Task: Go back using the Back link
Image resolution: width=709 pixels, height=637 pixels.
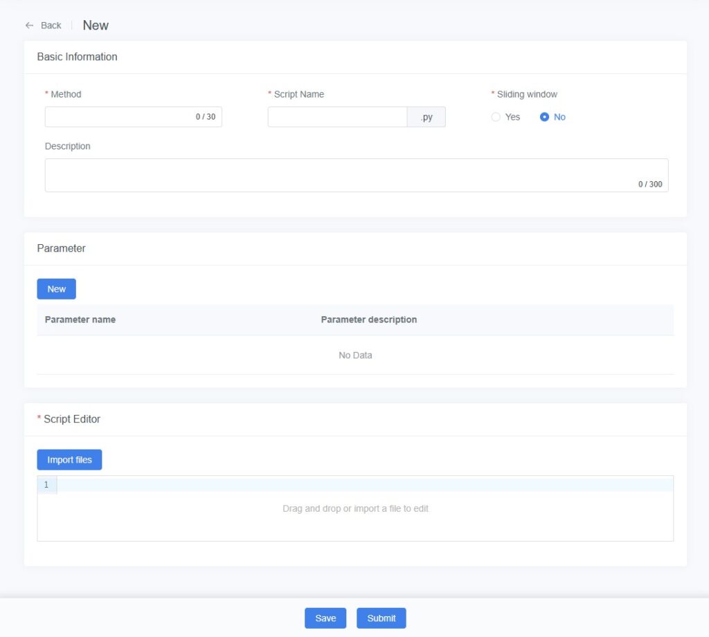Action: [51, 26]
